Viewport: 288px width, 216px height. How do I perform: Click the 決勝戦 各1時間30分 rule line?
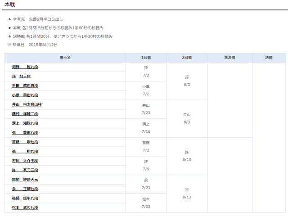63,36
